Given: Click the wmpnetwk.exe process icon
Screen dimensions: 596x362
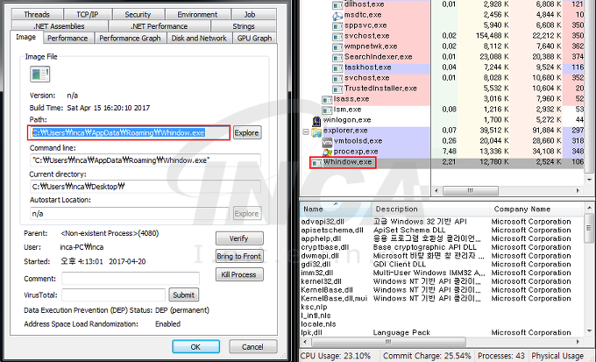Looking at the screenshot, I should tap(337, 47).
